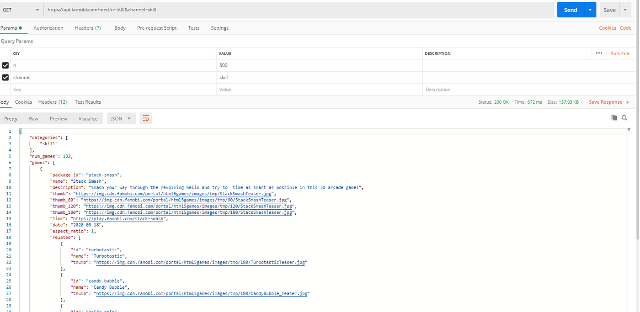The height and width of the screenshot is (312, 640).
Task: Open the request Headers (7) tab
Action: 88,28
